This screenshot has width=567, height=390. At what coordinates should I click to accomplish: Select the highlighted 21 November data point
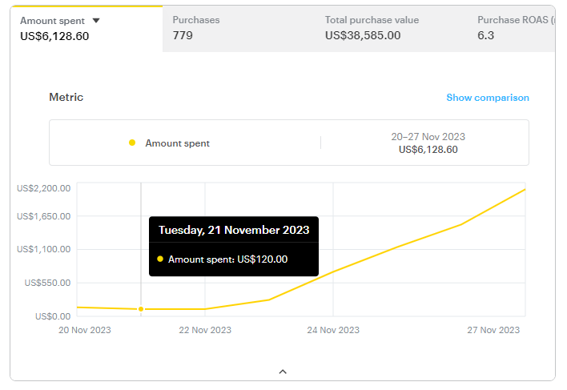[x=141, y=309]
